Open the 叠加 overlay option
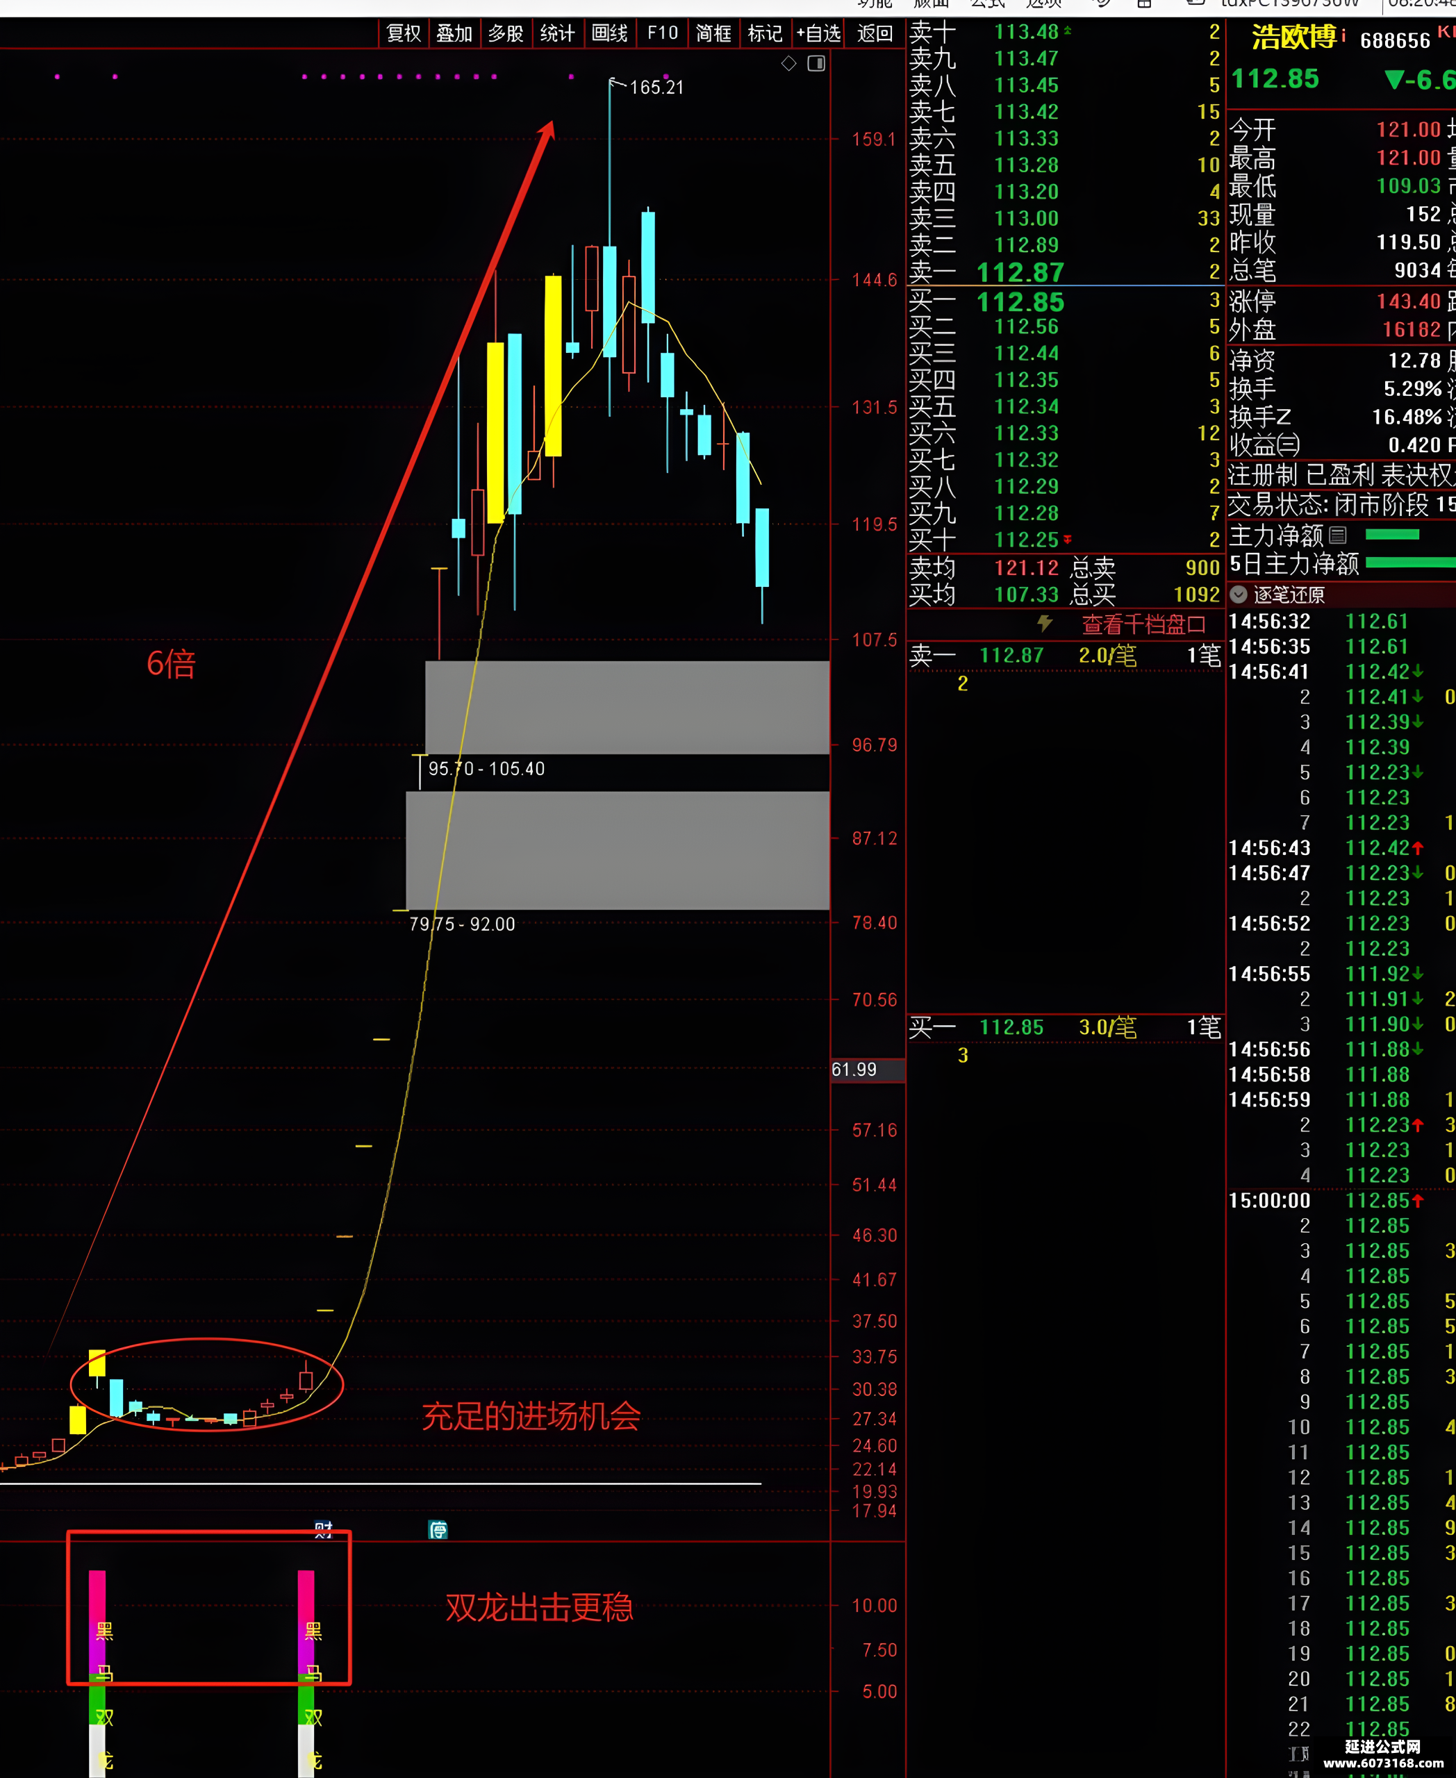The image size is (1456, 1778). tap(454, 33)
